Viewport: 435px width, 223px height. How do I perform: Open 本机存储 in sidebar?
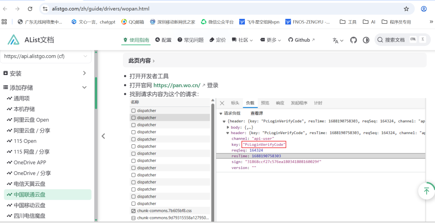pyautogui.click(x=24, y=109)
